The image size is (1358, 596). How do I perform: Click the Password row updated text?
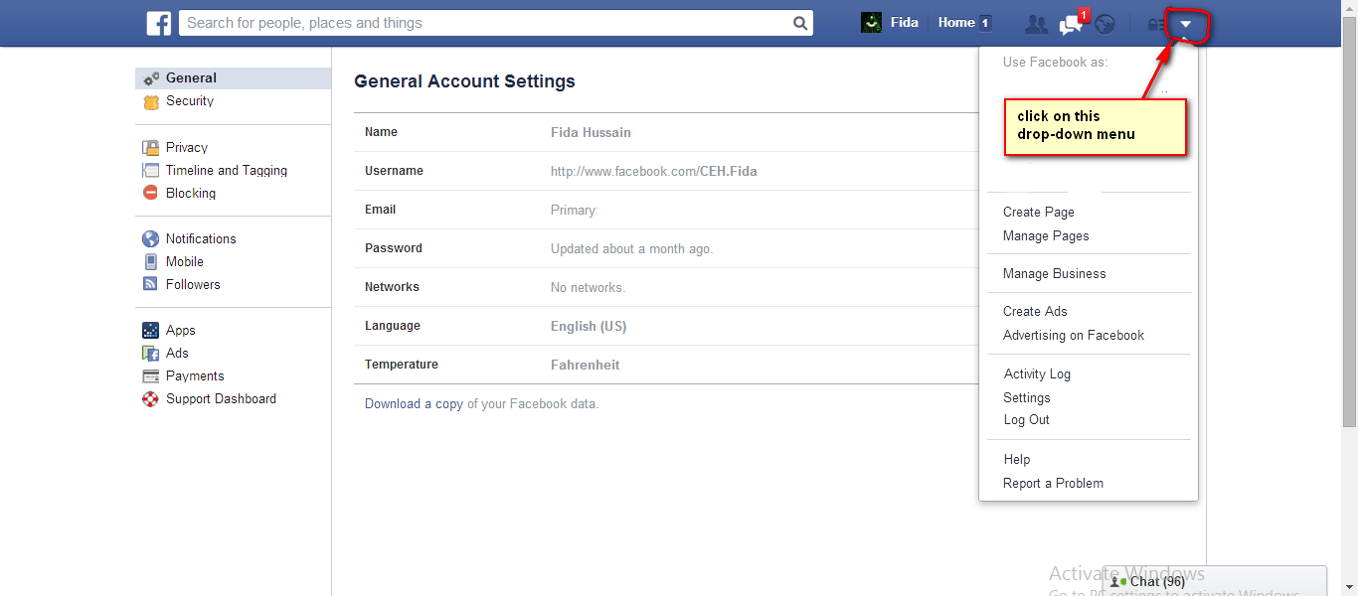point(632,248)
